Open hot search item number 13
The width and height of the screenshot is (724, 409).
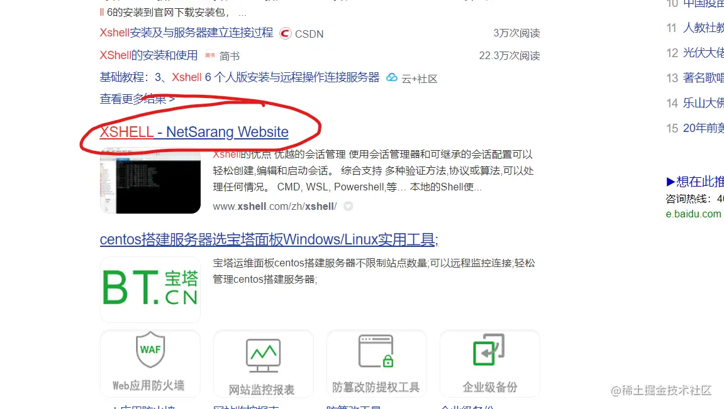695,77
